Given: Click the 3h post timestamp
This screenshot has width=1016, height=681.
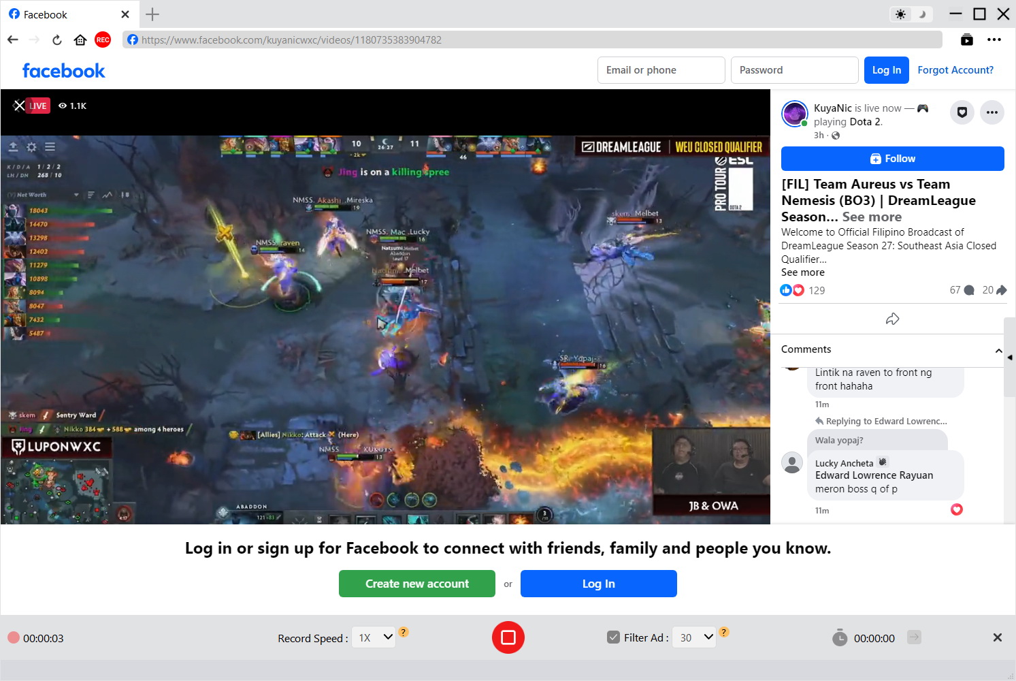Looking at the screenshot, I should click(x=819, y=135).
